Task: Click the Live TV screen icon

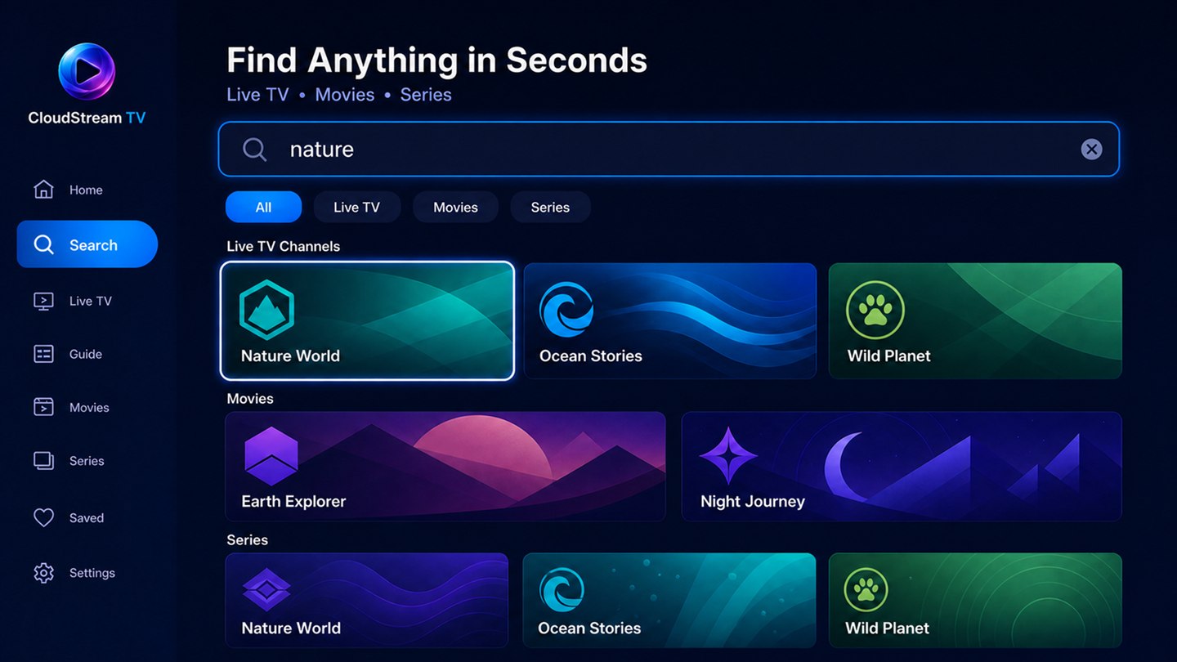Action: [43, 301]
